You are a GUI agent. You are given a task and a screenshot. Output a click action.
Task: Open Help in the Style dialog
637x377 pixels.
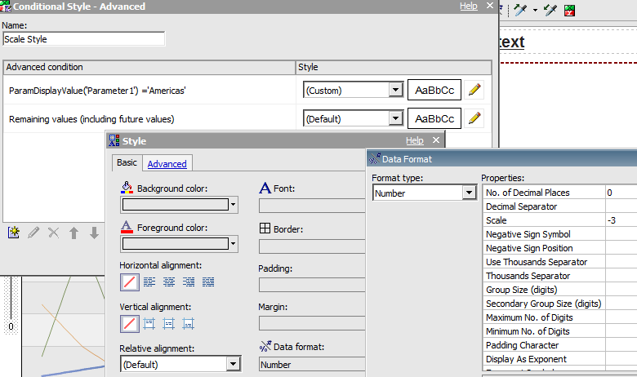point(414,140)
